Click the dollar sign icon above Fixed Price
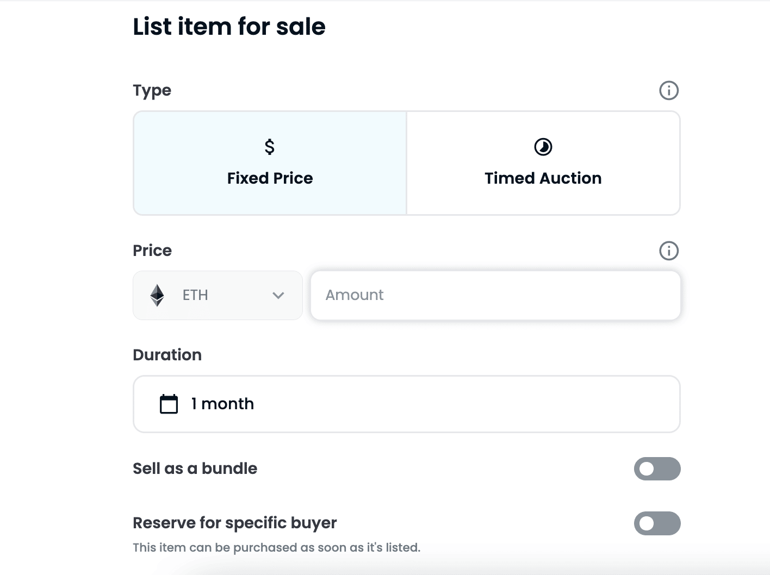Screen dimensions: 770x575 269,146
